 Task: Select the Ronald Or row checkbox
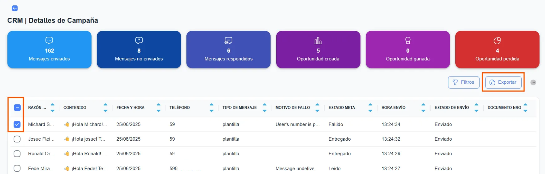17,154
